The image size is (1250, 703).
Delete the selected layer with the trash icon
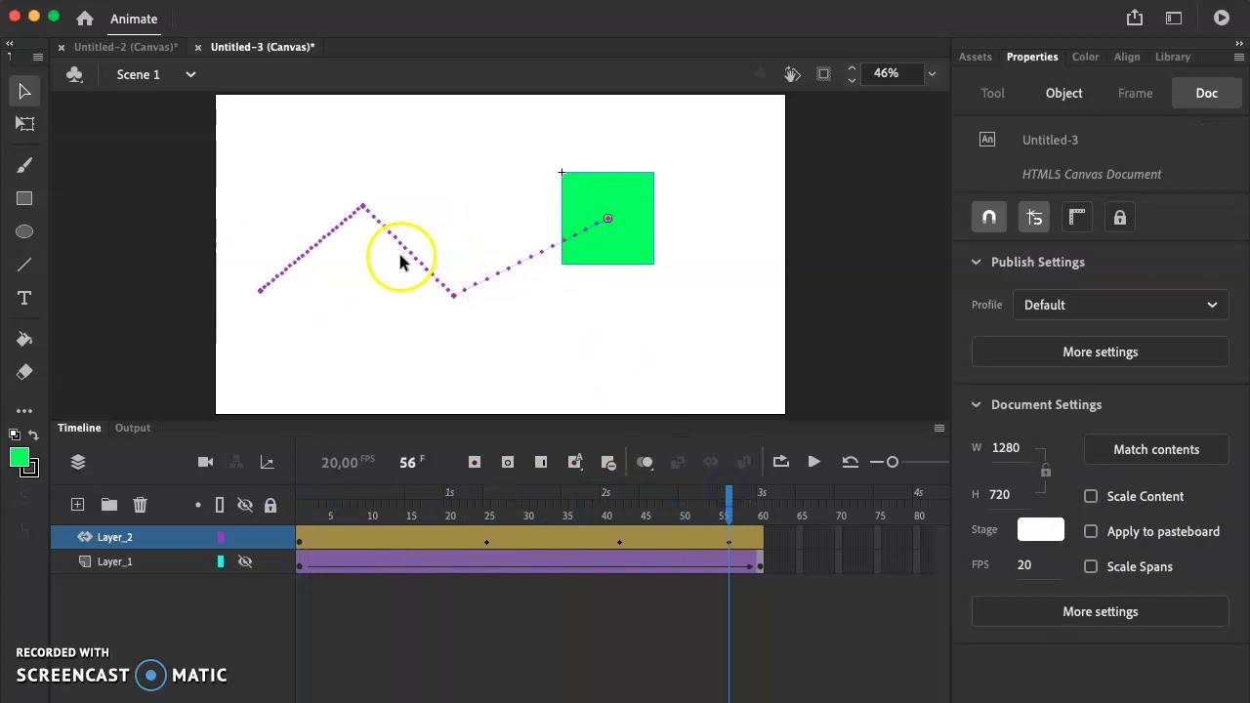point(140,505)
